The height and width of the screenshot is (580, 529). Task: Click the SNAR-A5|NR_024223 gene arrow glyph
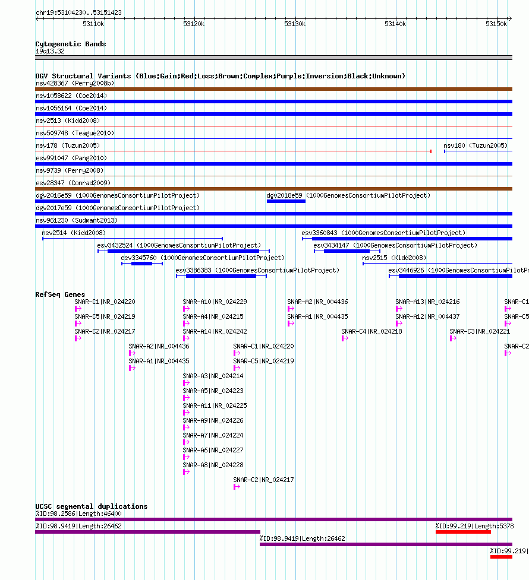tap(186, 398)
